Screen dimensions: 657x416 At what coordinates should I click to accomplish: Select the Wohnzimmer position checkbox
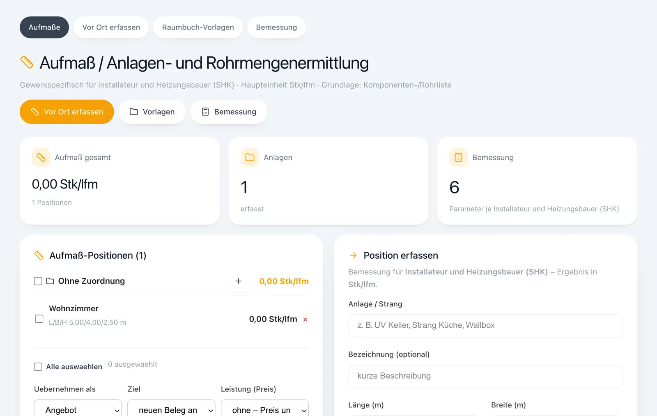[x=39, y=319]
